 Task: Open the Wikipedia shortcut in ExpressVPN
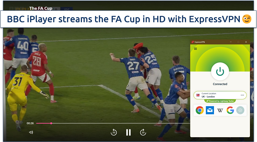pyautogui.click(x=220, y=110)
